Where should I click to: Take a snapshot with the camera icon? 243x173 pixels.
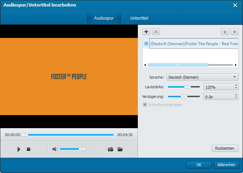110,149
